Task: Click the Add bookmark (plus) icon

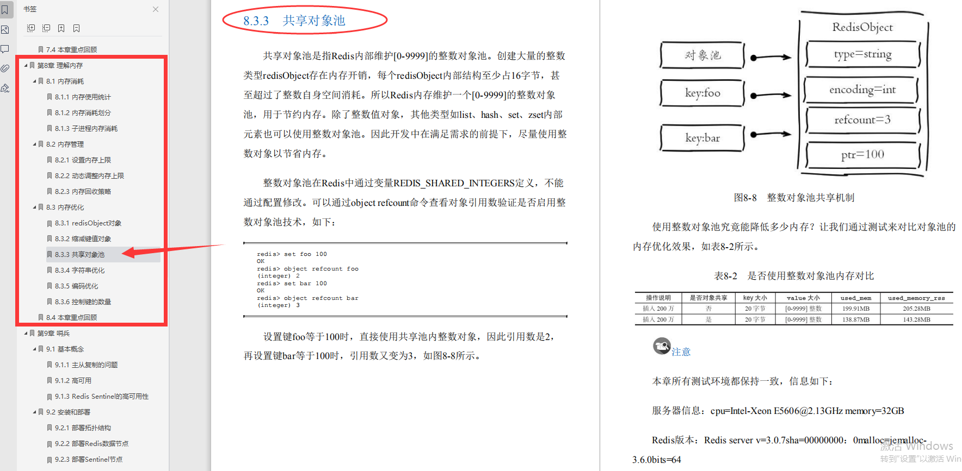Action: [x=61, y=28]
